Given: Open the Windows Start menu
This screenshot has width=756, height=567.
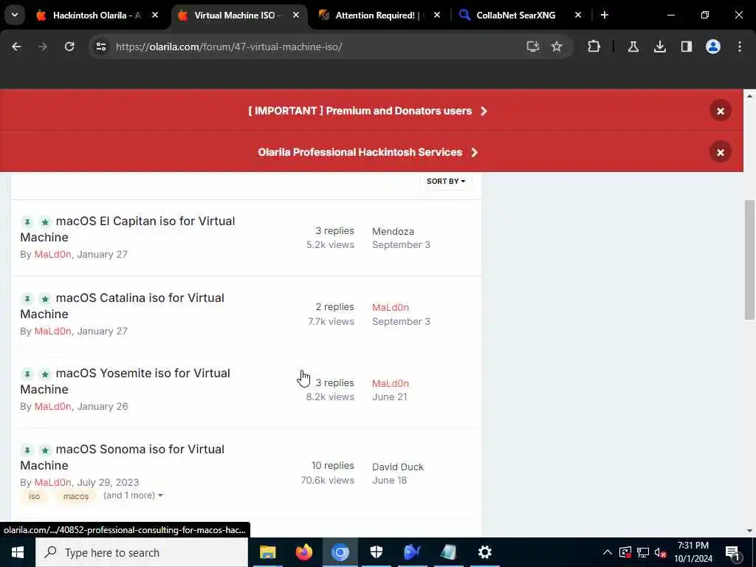Looking at the screenshot, I should tap(18, 552).
